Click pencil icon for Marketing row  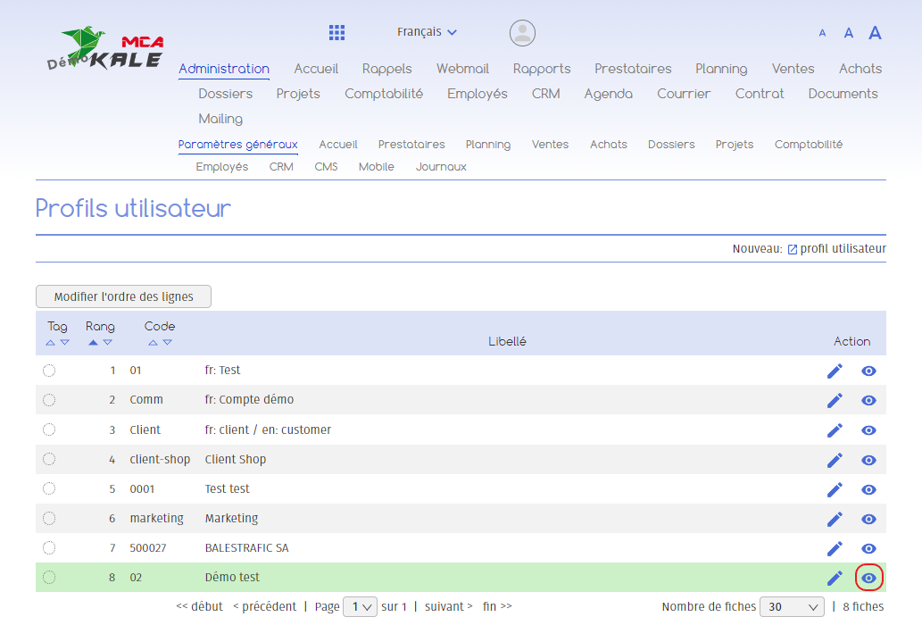click(x=835, y=519)
